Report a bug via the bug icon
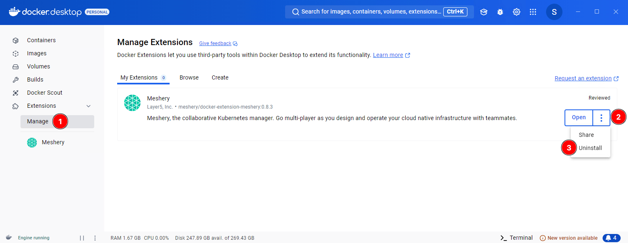628x243 pixels. (x=500, y=11)
